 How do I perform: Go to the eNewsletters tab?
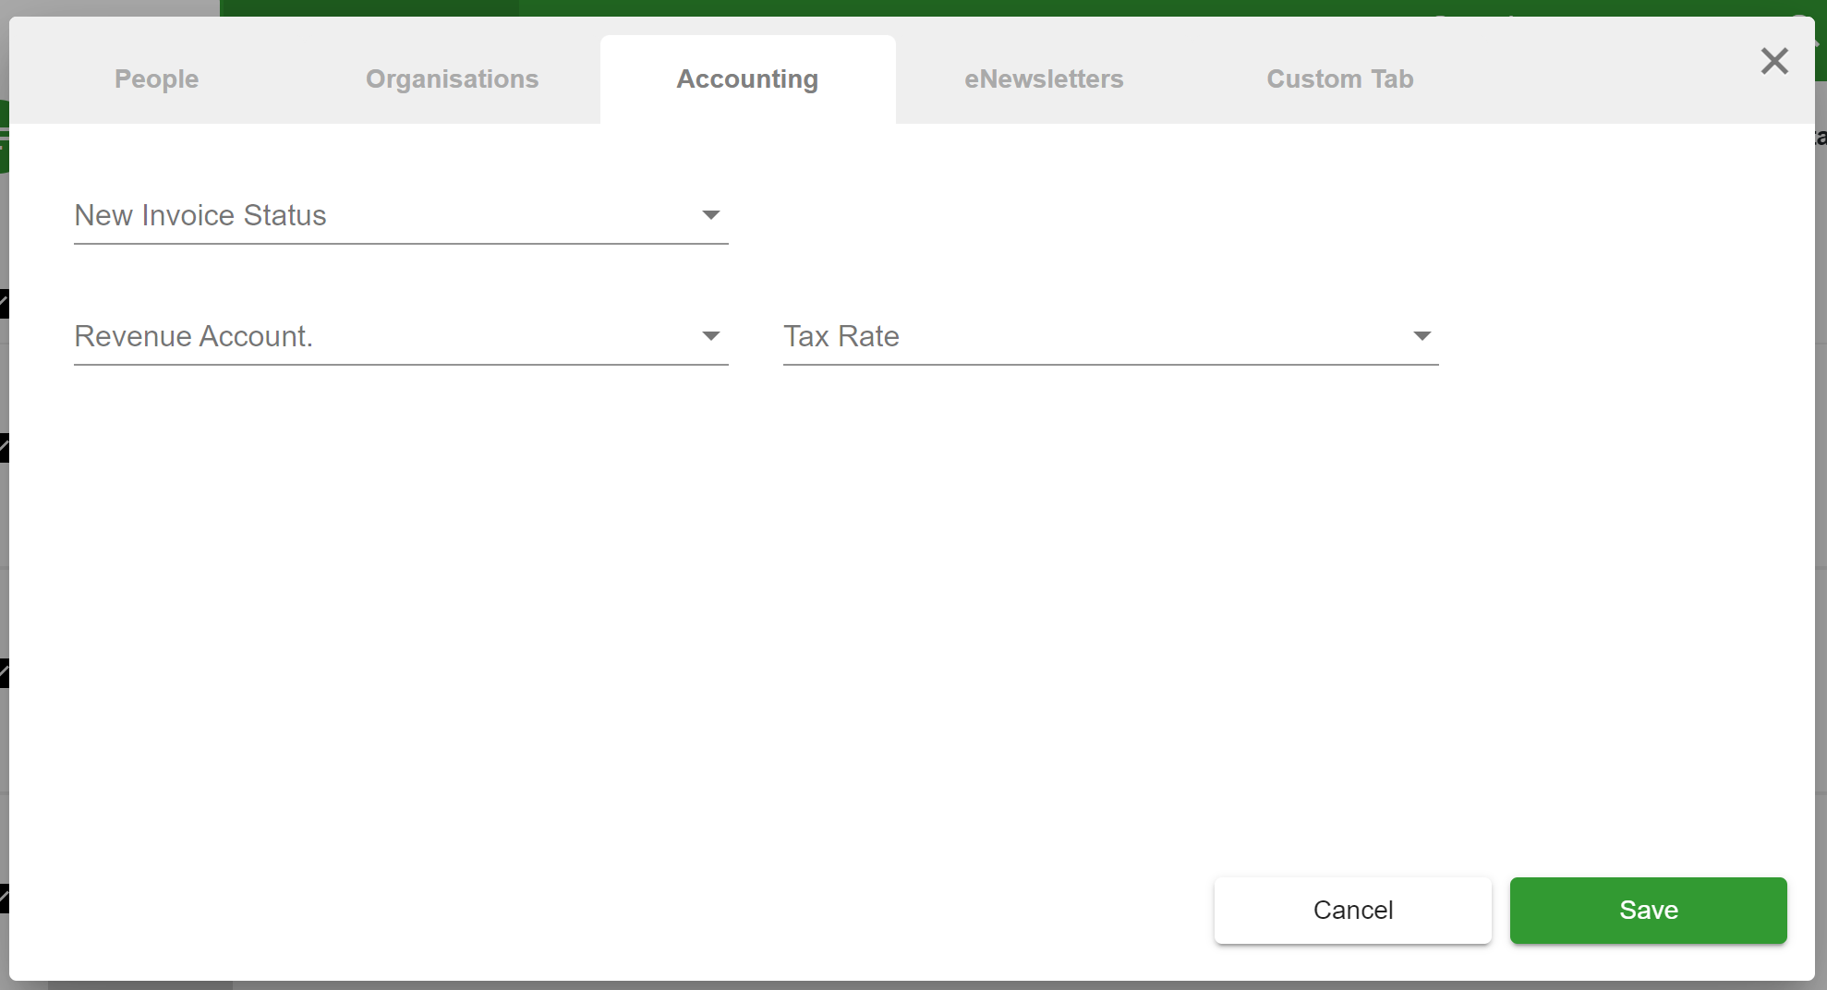coord(1044,79)
